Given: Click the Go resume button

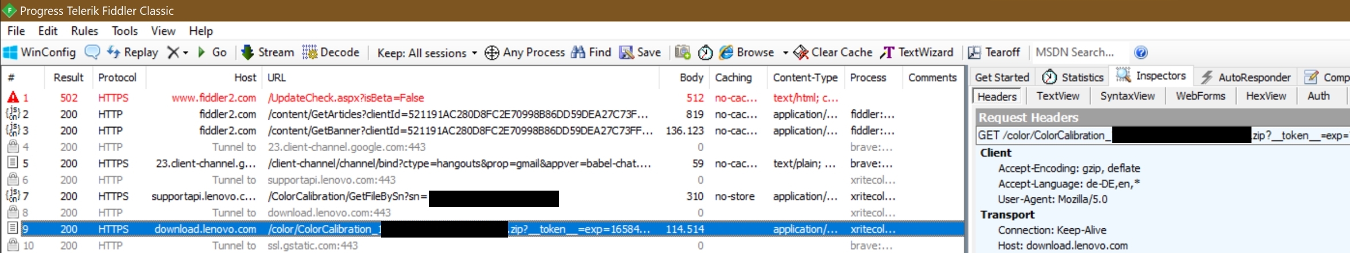Looking at the screenshot, I should pyautogui.click(x=212, y=52).
